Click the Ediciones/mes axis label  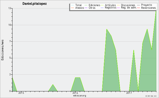(2, 50)
